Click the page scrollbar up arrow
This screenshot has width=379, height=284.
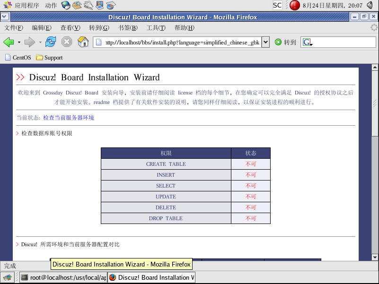click(x=375, y=68)
